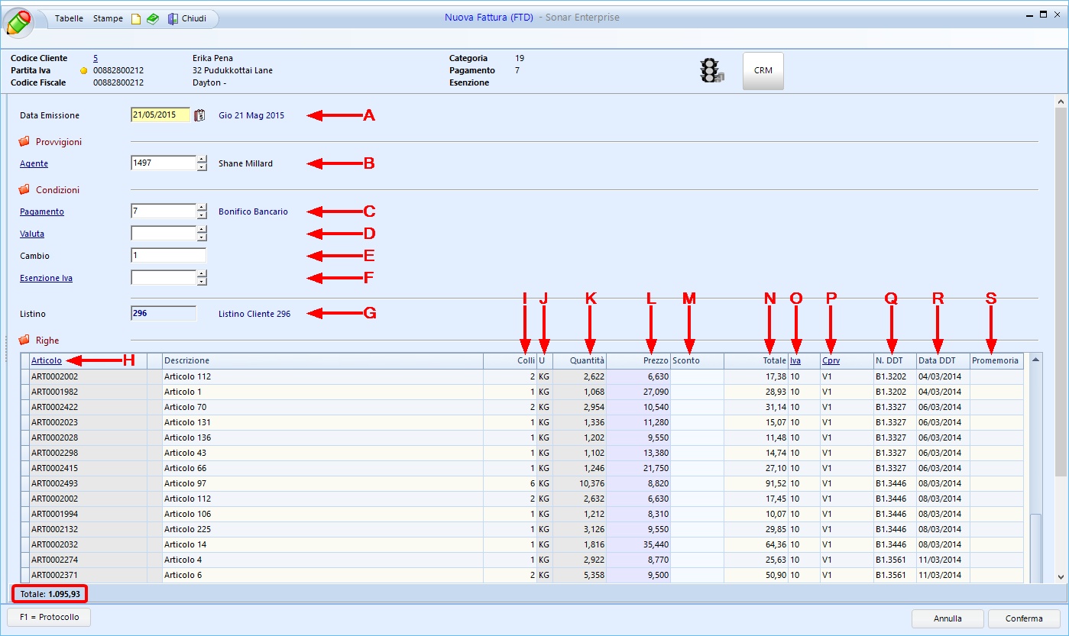Click the traffic light status icon

[x=711, y=70]
